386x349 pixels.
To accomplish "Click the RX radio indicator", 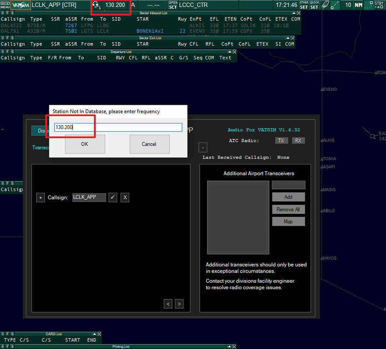I will 298,140.
